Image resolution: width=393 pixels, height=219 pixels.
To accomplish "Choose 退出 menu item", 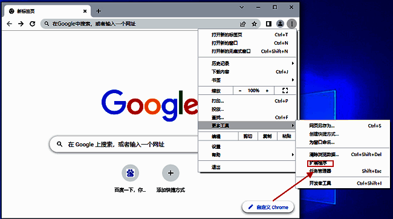I will [247, 167].
